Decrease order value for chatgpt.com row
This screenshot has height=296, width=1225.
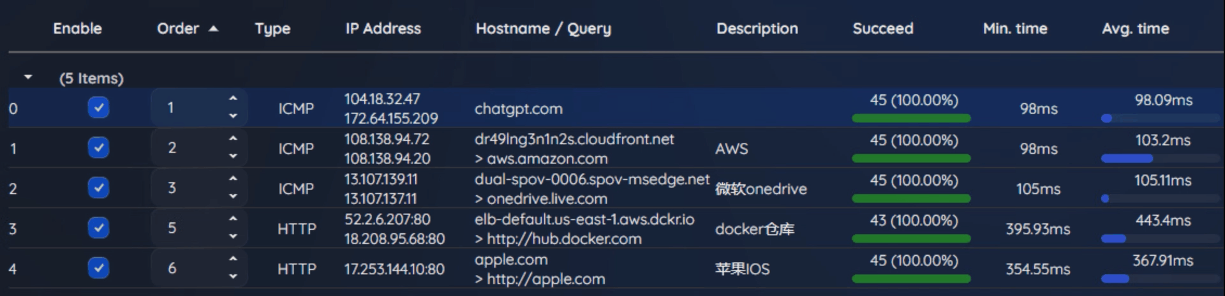click(233, 116)
